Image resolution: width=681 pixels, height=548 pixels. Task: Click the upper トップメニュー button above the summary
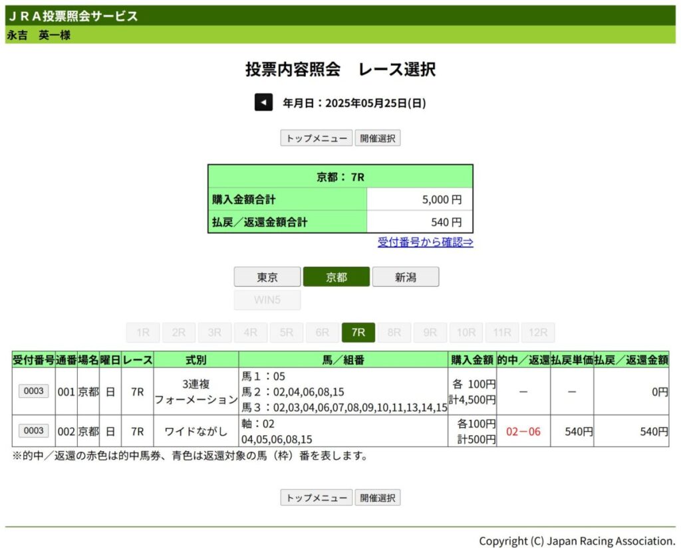pyautogui.click(x=316, y=138)
